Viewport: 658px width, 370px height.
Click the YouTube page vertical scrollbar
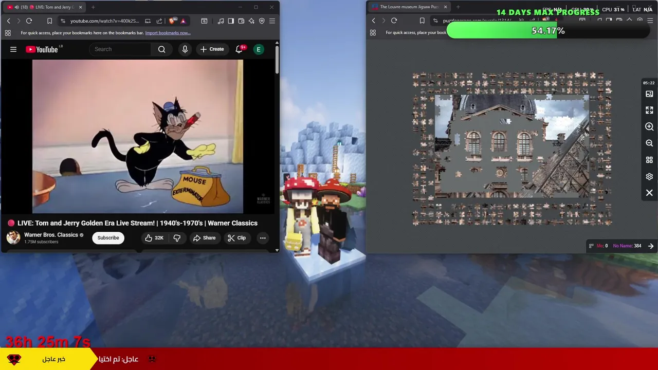pos(277,61)
